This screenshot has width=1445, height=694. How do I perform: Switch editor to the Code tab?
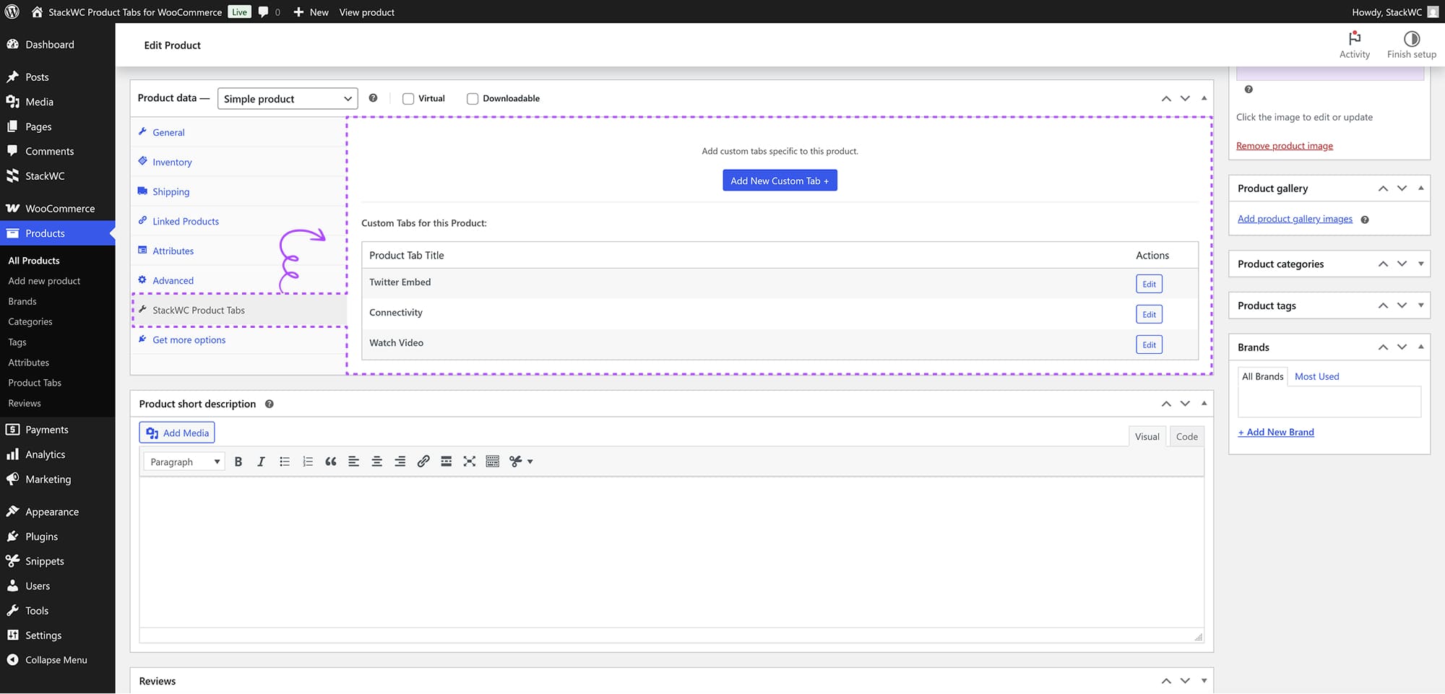pos(1186,437)
